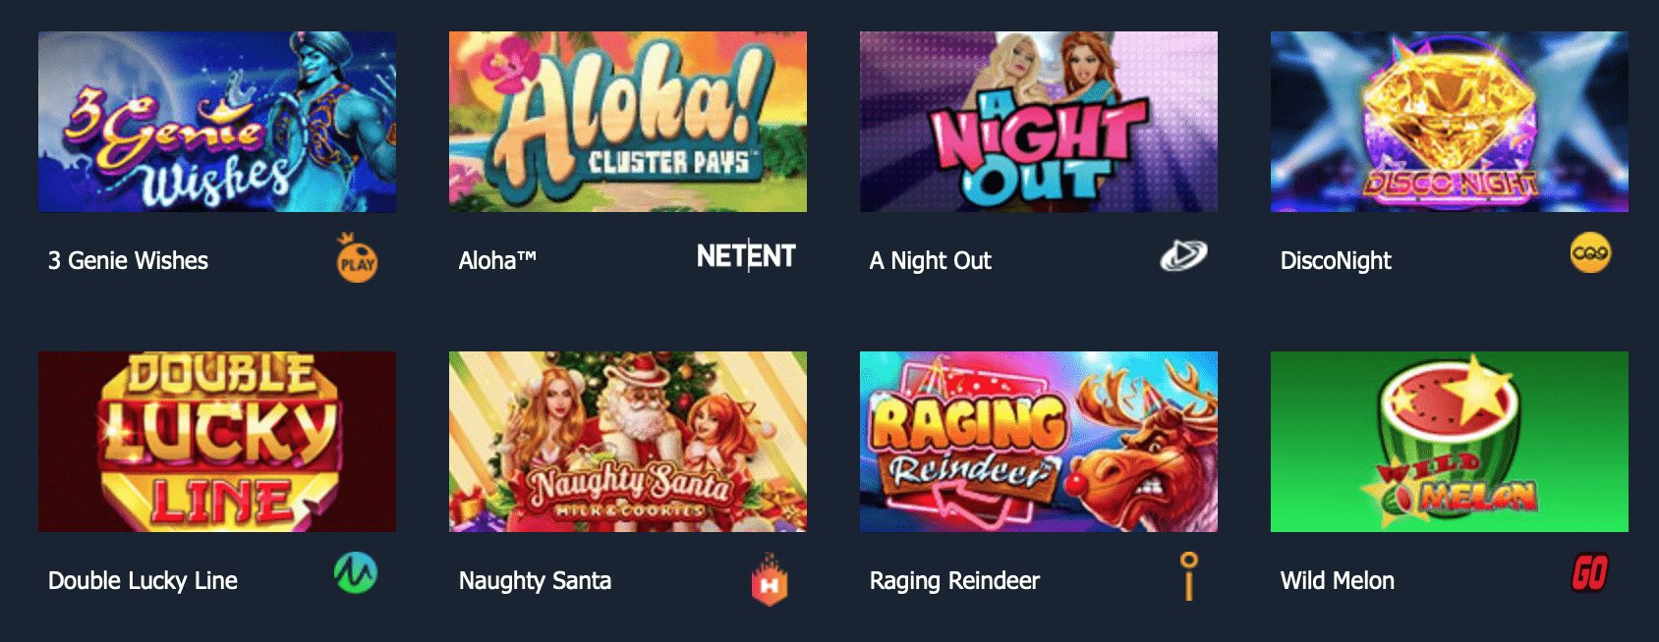Click the provider icon beside A Night Out
This screenshot has width=1659, height=642.
(x=1183, y=256)
